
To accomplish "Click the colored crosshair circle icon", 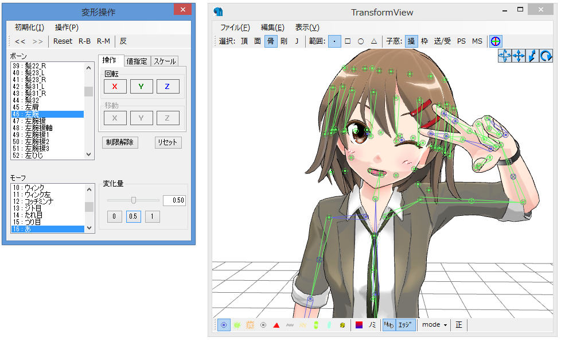I will pyautogui.click(x=496, y=41).
